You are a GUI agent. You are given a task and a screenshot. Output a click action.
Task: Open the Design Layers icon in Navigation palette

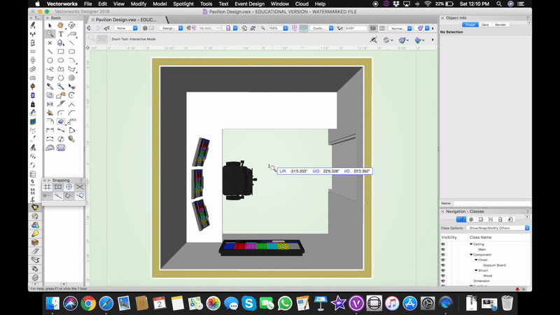tap(471, 220)
